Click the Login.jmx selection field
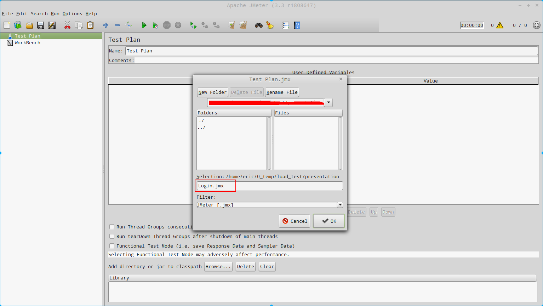The width and height of the screenshot is (543, 306). click(270, 186)
